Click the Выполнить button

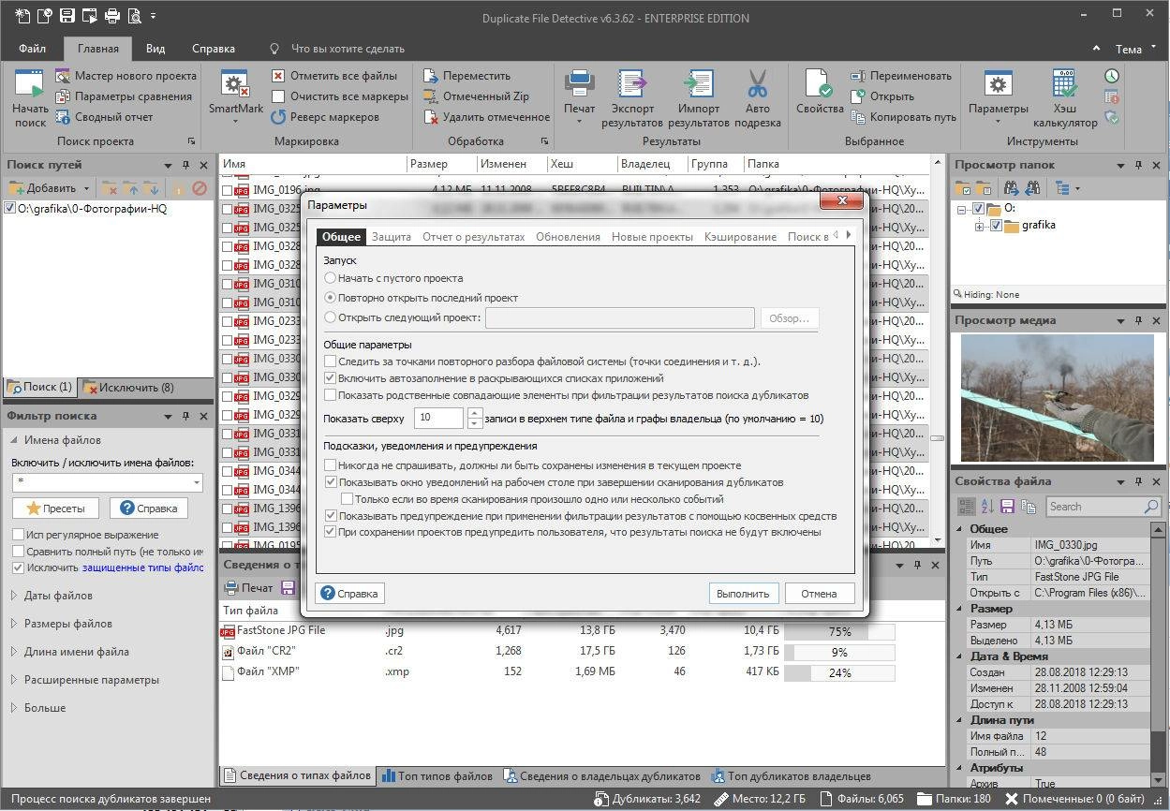pos(743,593)
